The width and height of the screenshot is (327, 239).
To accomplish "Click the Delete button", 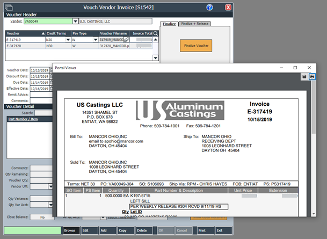I will (144, 230).
